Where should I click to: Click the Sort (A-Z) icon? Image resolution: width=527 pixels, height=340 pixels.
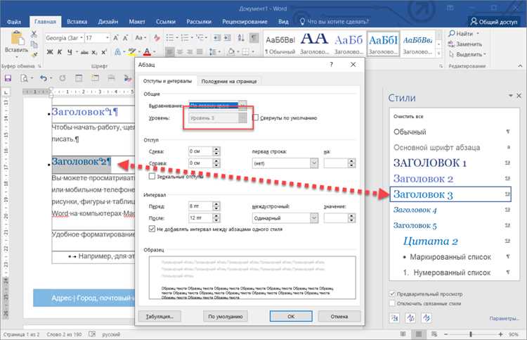(240, 38)
